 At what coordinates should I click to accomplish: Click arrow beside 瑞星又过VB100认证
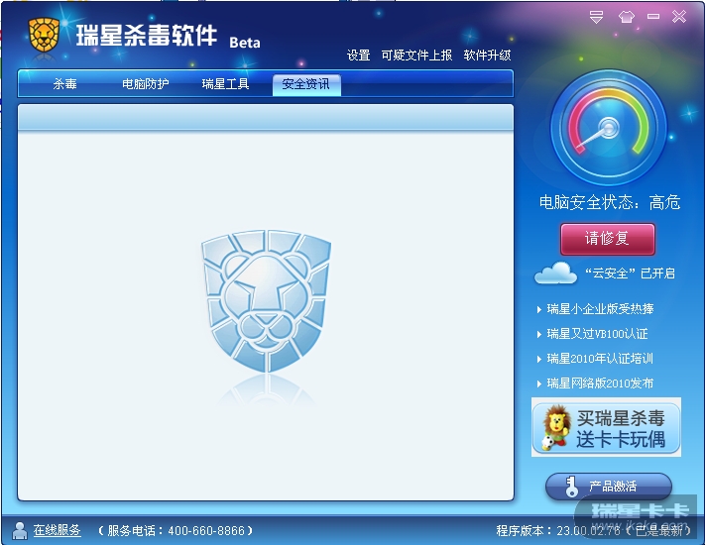539,334
